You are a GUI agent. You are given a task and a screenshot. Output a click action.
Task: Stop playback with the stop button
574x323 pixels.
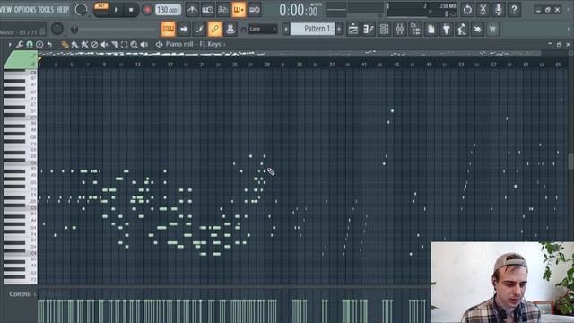coord(131,10)
